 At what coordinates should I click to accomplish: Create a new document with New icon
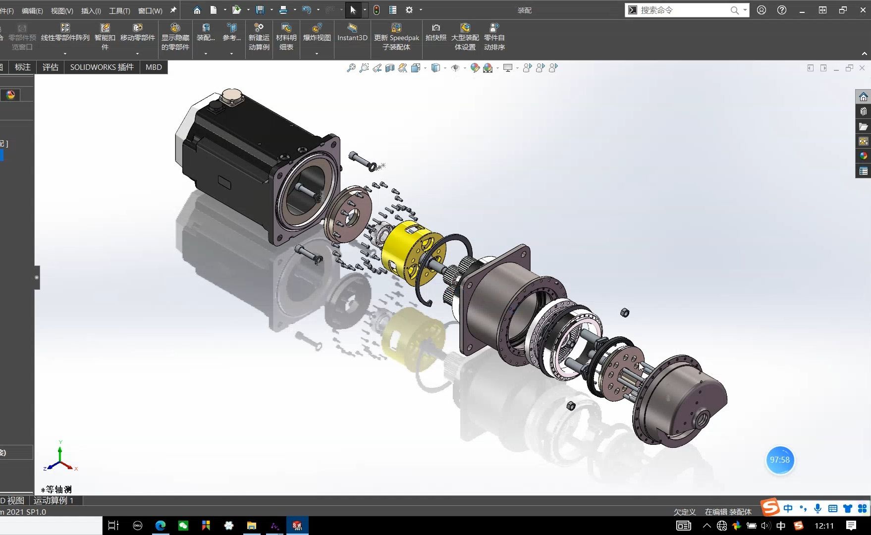coord(213,10)
